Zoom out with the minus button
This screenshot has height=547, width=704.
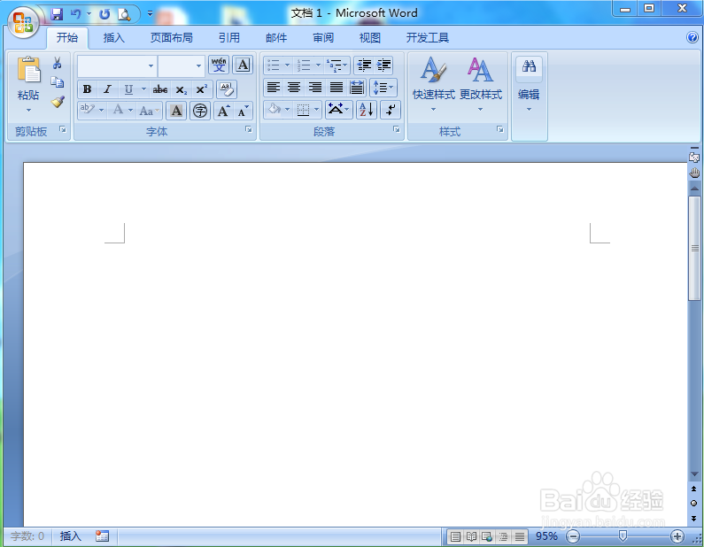click(x=573, y=536)
